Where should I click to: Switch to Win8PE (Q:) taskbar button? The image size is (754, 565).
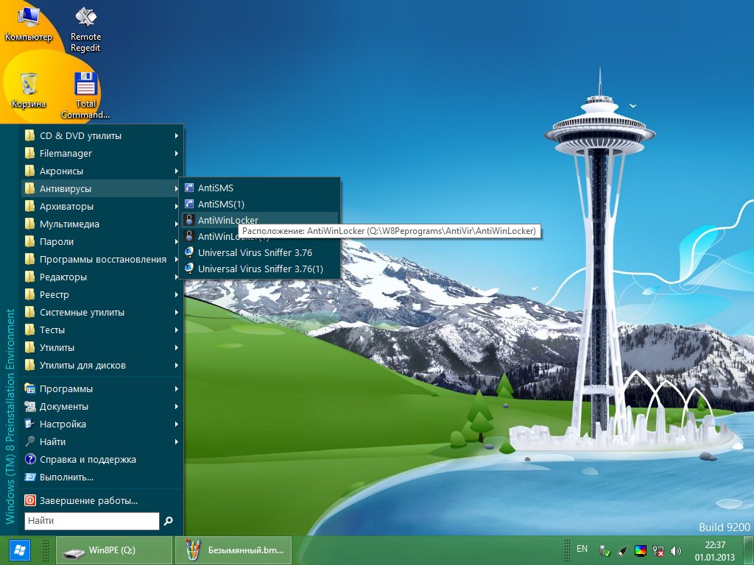pos(112,550)
